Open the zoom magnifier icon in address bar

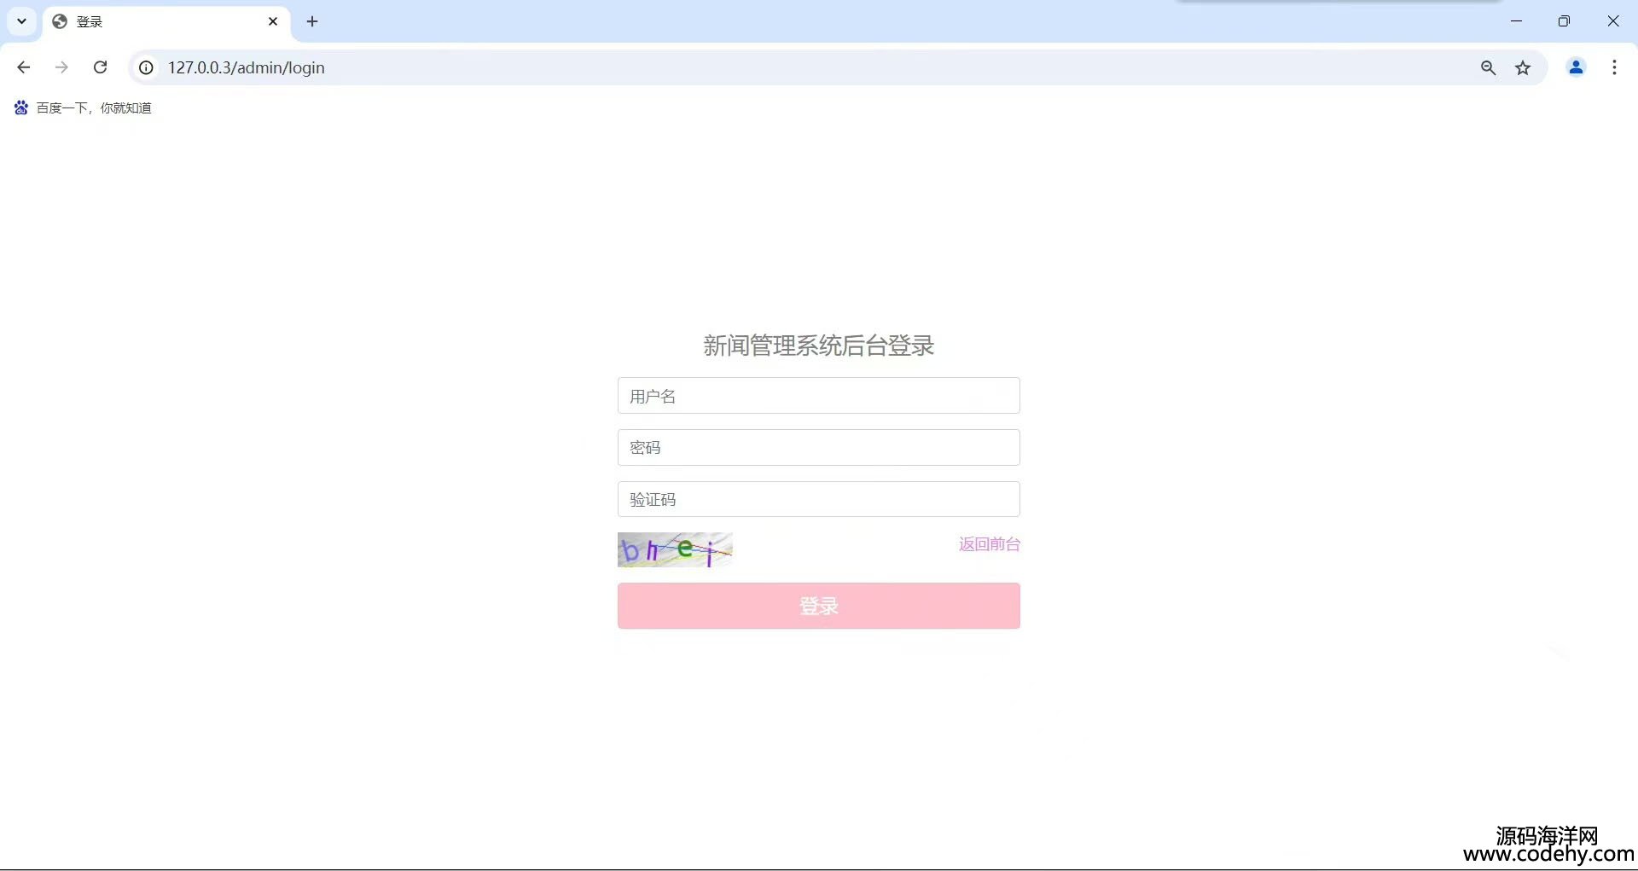pos(1488,67)
